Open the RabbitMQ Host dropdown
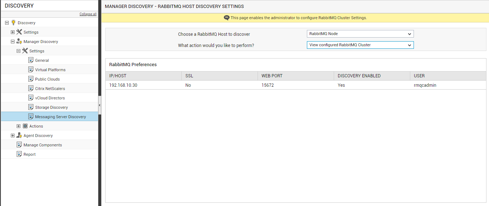This screenshot has height=206, width=489. click(x=360, y=34)
